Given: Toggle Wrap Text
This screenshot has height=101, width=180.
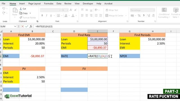Looking at the screenshot, I should click(x=112, y=10).
